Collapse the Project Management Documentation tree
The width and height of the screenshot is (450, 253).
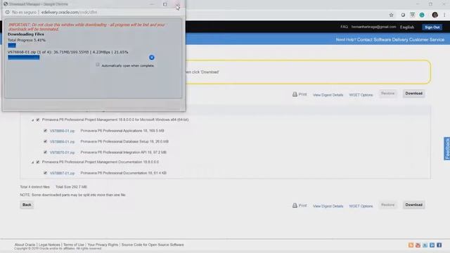(32, 162)
